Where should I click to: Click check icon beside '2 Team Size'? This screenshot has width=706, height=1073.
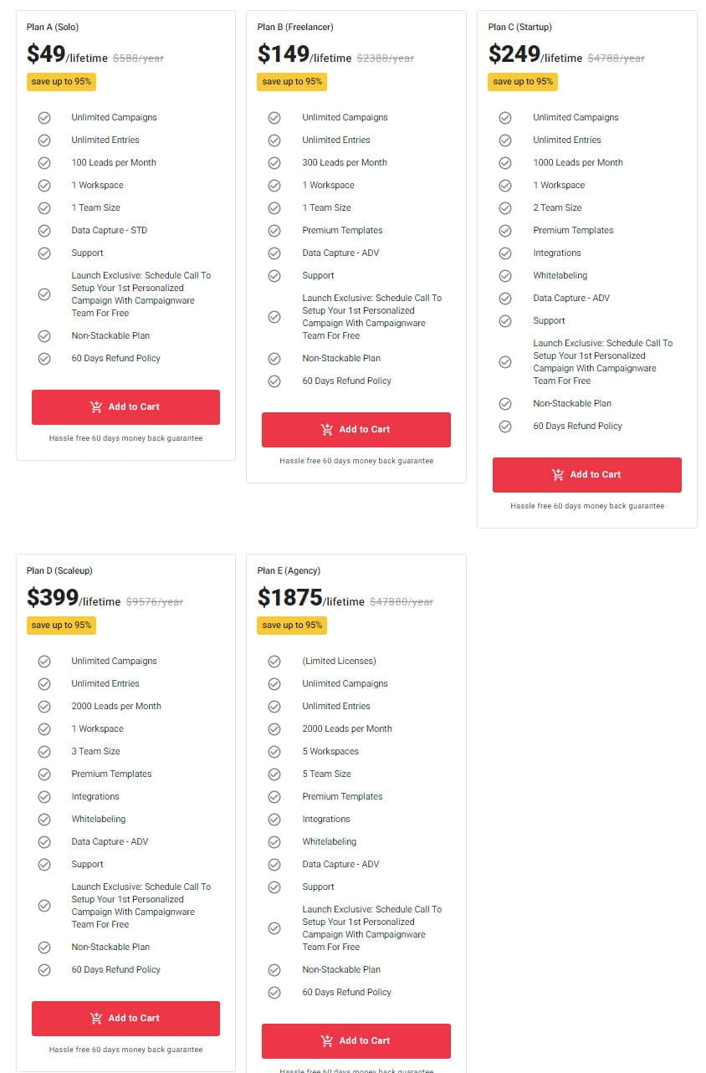(505, 208)
